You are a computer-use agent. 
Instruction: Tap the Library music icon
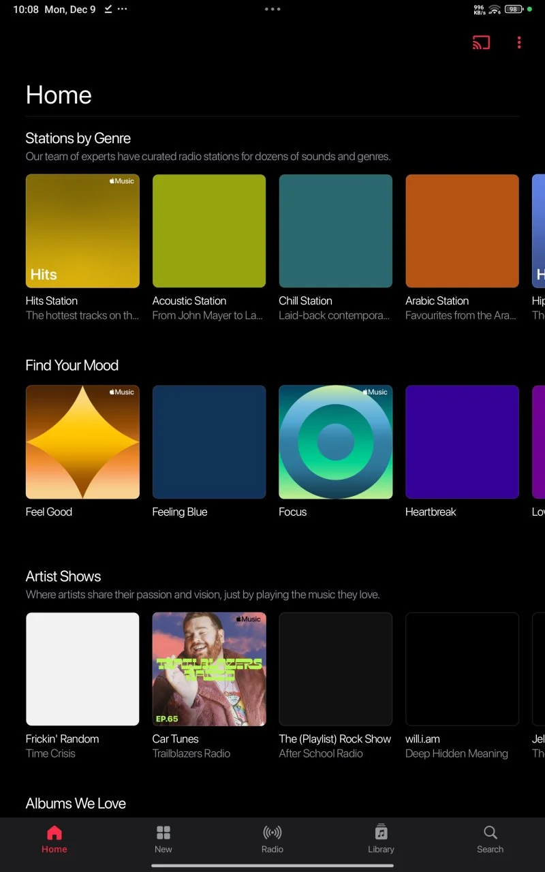tap(381, 832)
